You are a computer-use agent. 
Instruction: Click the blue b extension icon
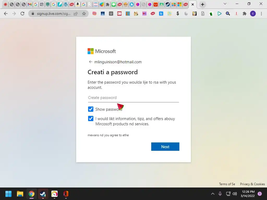[161, 14]
